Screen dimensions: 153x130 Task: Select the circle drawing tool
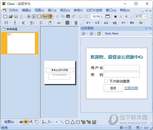67,122
